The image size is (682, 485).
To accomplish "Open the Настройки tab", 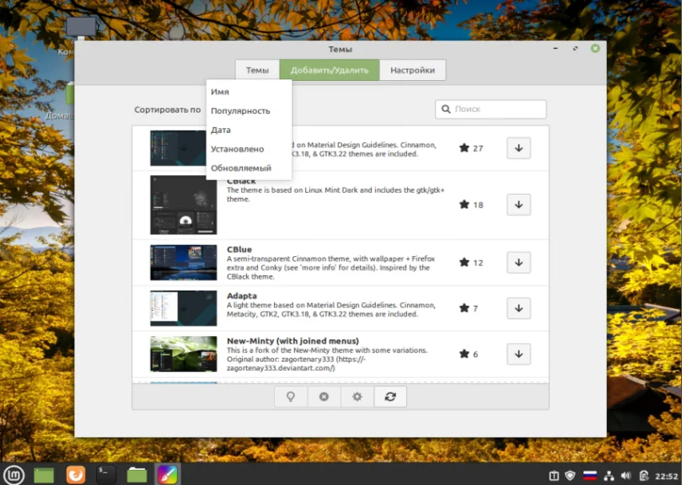I will (x=412, y=71).
